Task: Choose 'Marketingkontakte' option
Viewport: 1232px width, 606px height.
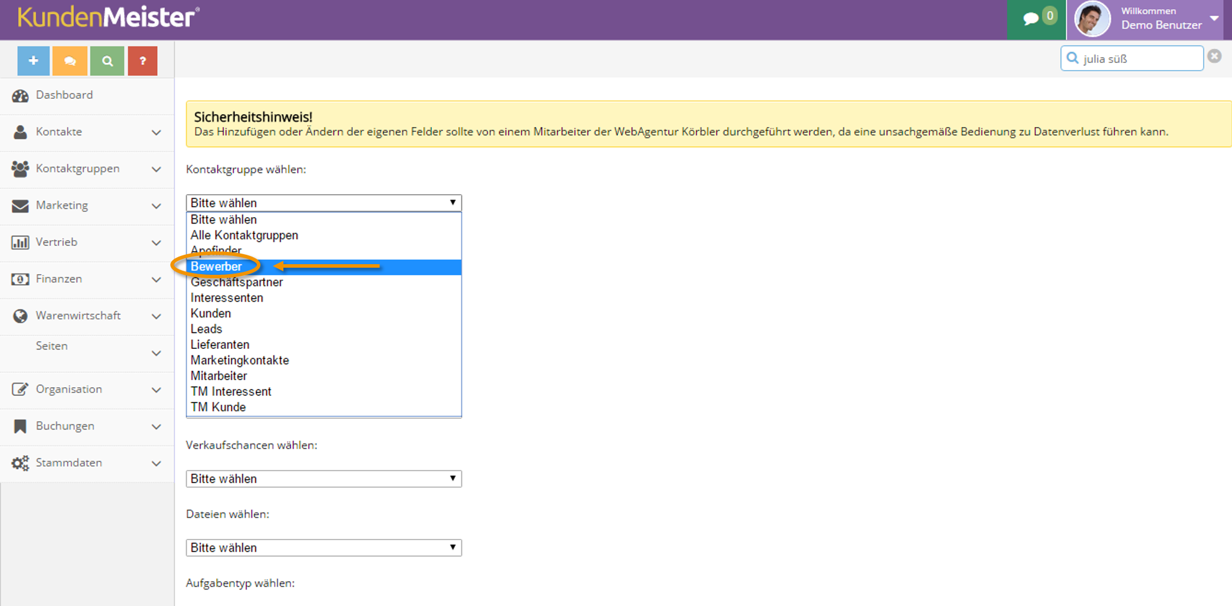Action: point(323,360)
